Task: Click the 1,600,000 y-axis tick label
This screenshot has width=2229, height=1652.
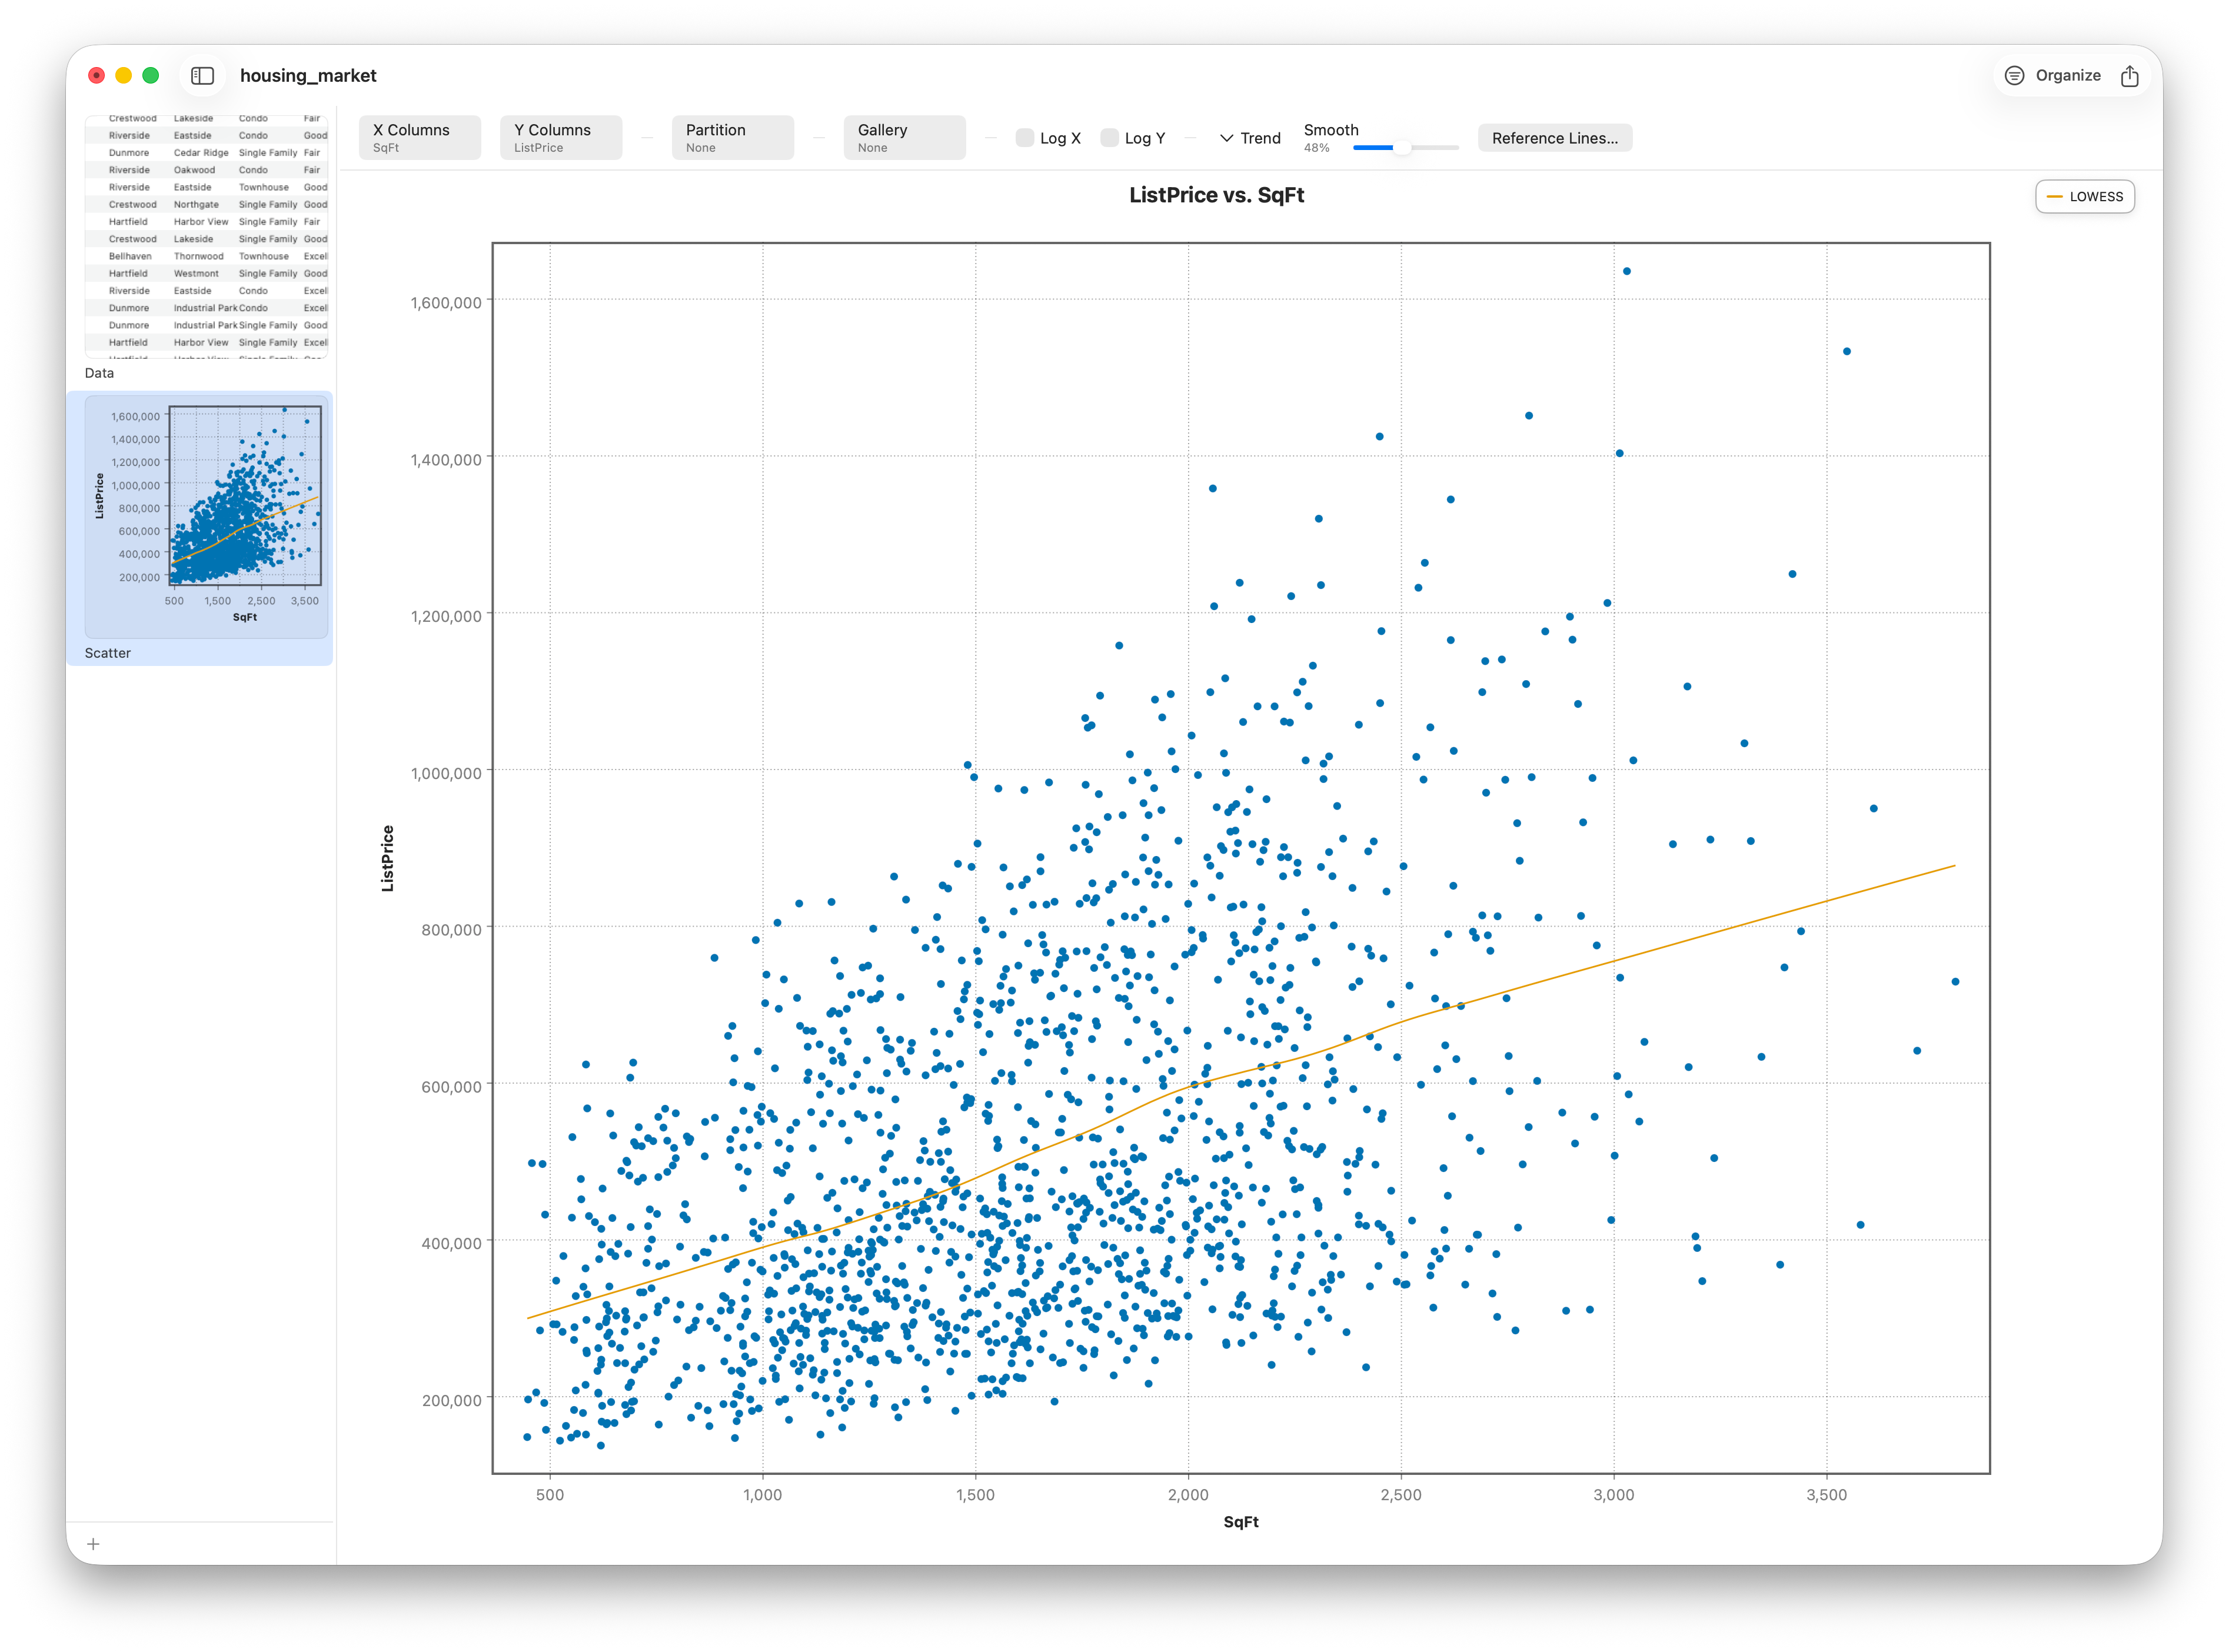Action: 446,303
